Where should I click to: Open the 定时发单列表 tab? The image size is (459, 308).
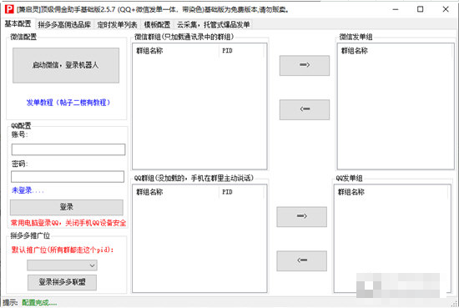(x=118, y=24)
